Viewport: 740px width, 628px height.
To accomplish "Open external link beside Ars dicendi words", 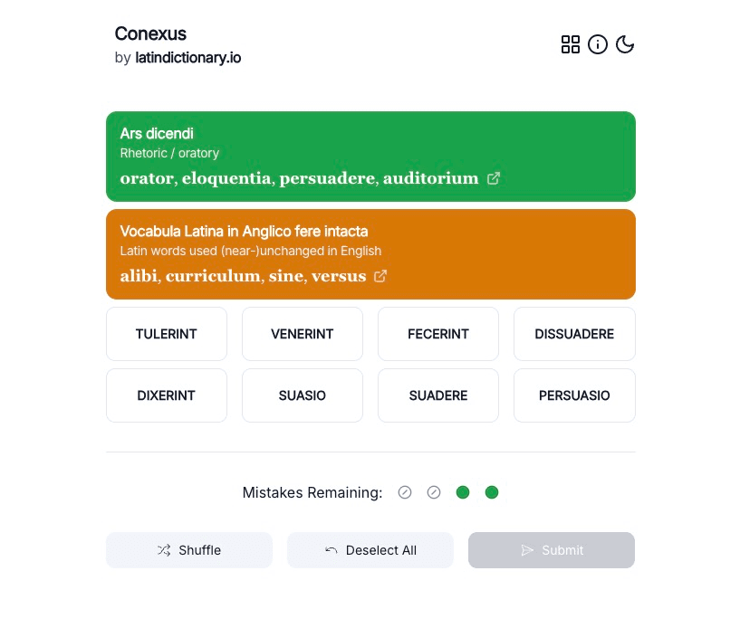I will coord(494,178).
